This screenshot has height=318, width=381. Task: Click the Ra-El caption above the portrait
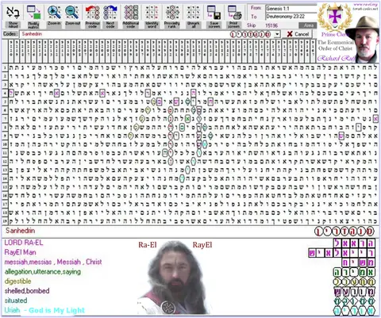(x=148, y=245)
